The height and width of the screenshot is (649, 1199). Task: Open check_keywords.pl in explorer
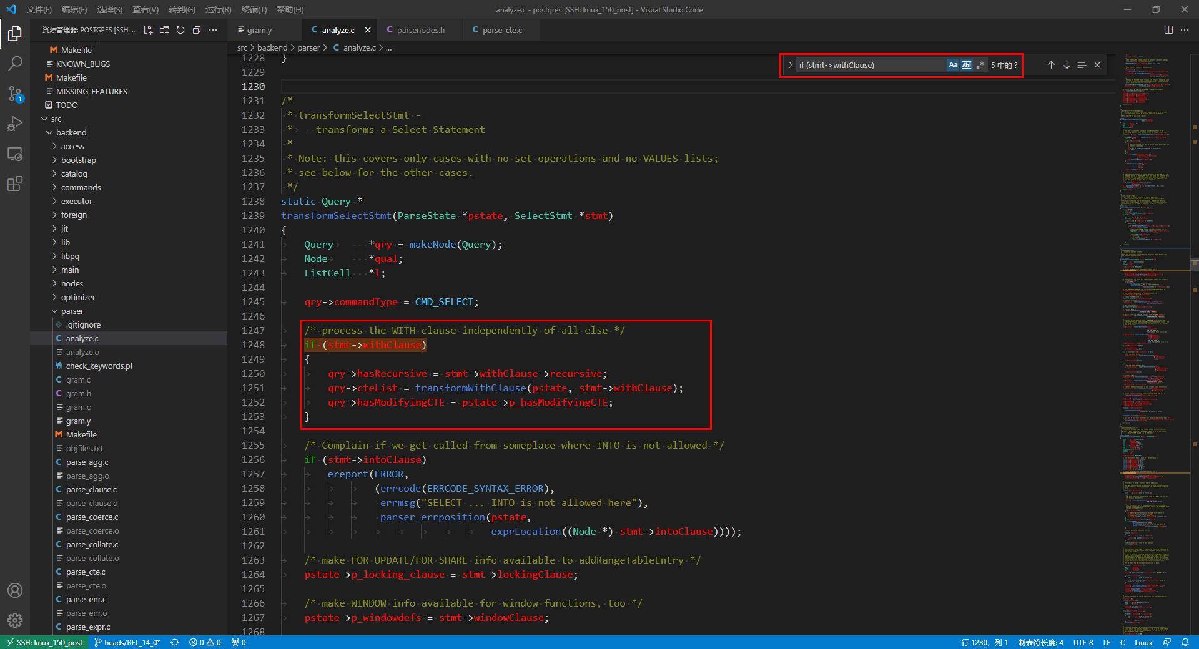tap(99, 366)
